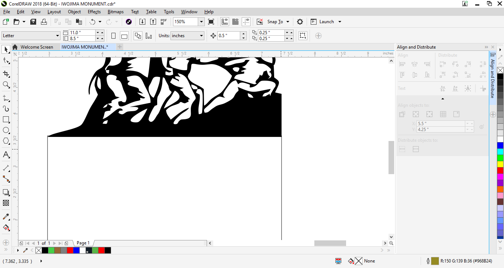Expand the document palette flyout arrow
Viewport: 504px width, 268px height.
click(x=18, y=250)
